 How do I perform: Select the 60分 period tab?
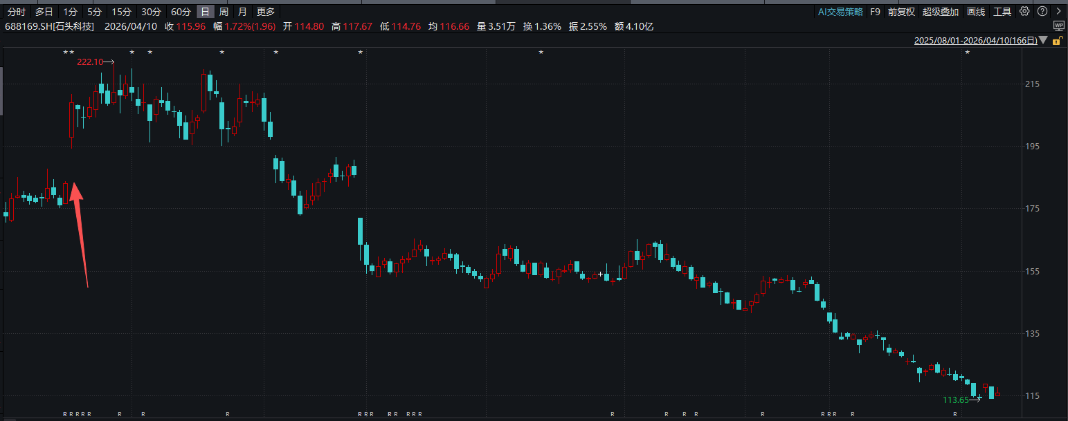(181, 11)
